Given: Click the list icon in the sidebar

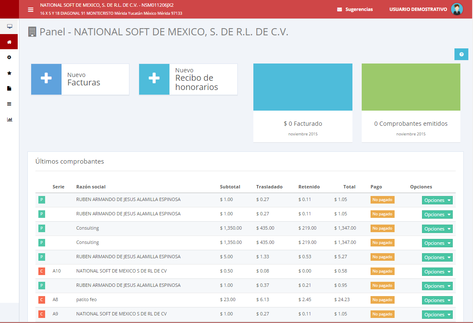Looking at the screenshot, I should point(9,104).
